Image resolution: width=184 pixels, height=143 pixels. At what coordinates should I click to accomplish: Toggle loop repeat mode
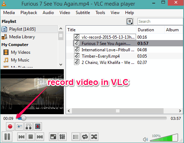tap(85, 137)
